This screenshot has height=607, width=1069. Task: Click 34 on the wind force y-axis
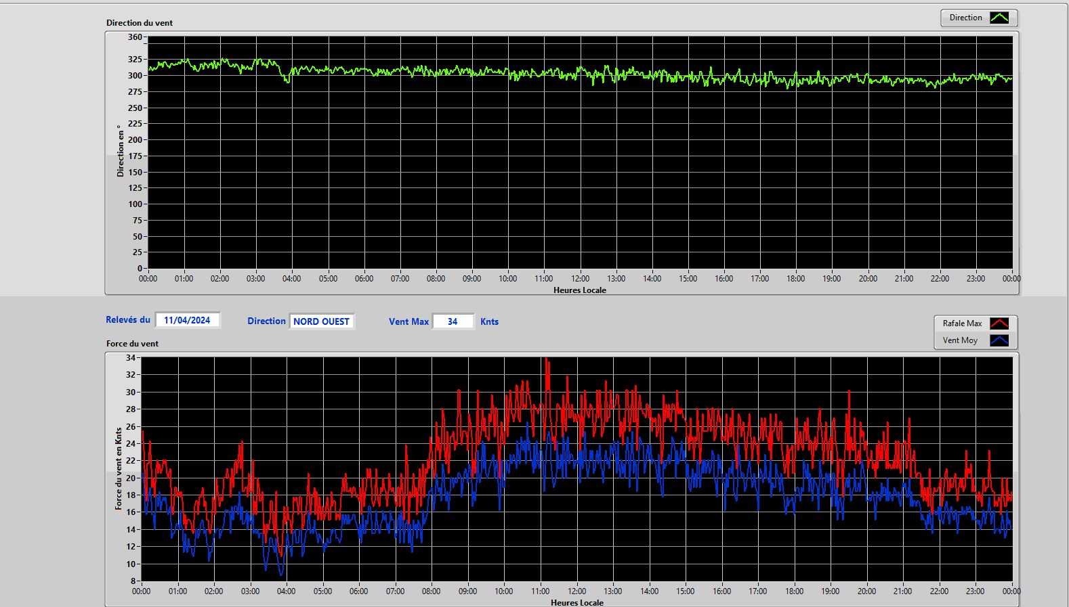(x=131, y=358)
